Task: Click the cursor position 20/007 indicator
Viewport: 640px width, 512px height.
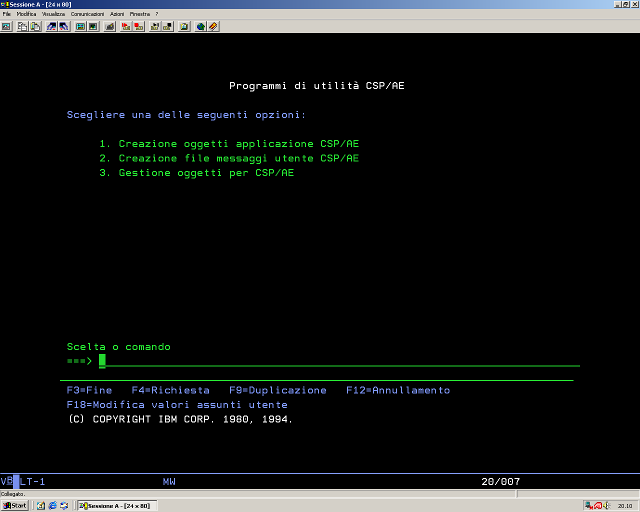Action: pos(500,482)
